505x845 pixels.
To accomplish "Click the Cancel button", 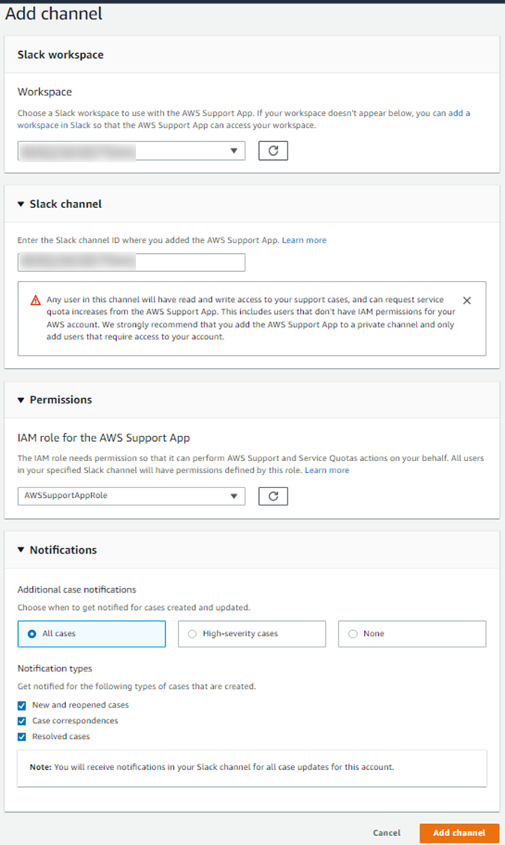I will click(386, 832).
